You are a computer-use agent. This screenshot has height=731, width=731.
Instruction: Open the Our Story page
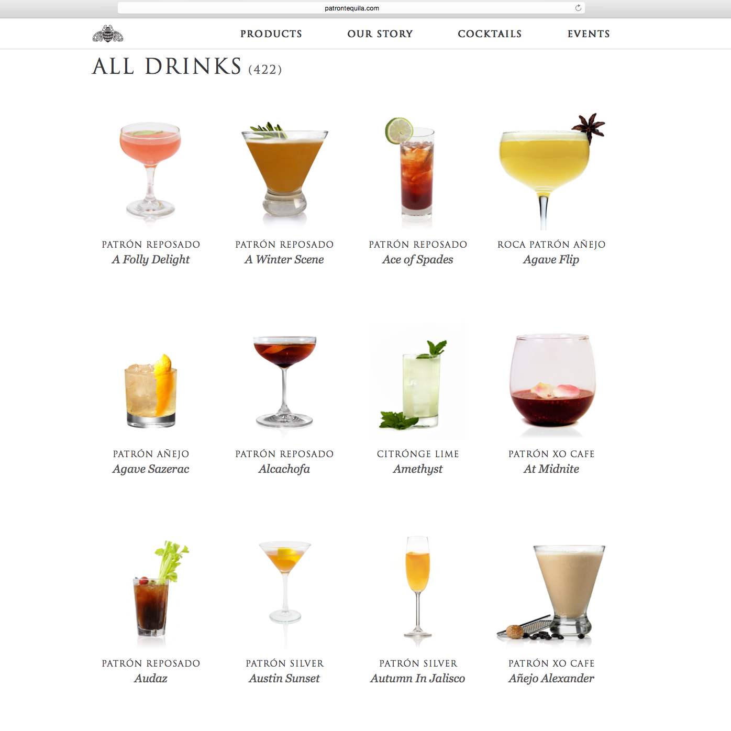(x=380, y=34)
